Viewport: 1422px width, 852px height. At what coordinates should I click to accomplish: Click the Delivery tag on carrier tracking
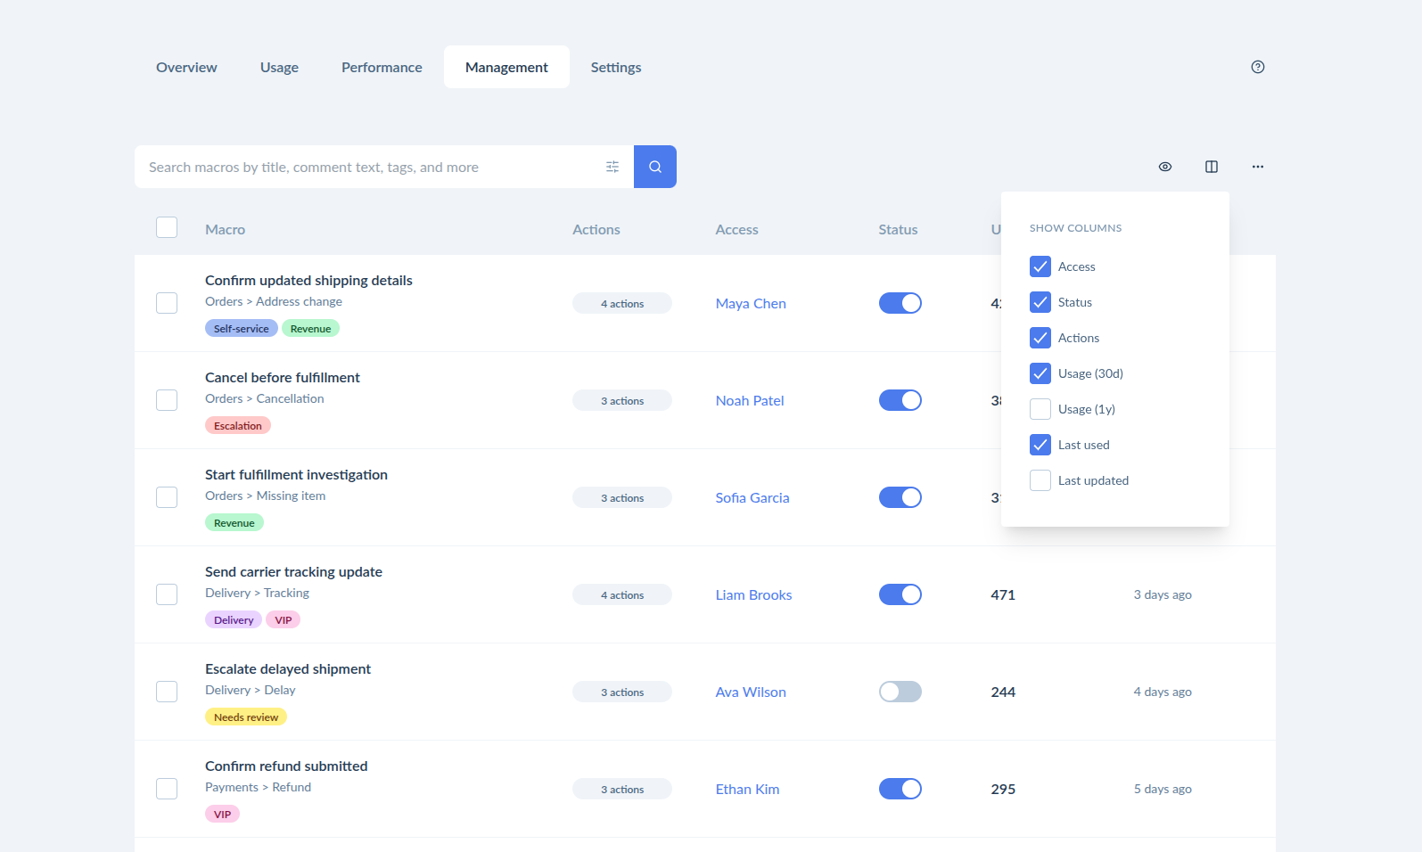point(234,619)
